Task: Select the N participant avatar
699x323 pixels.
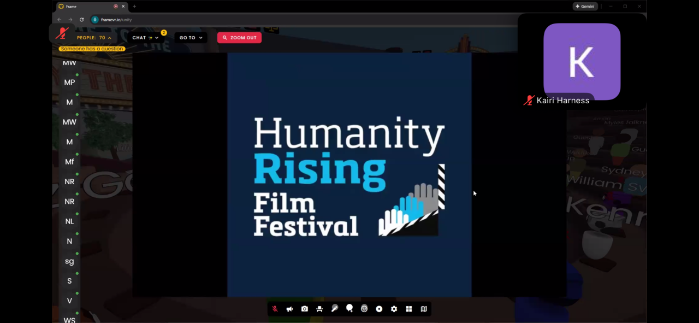Action: (x=69, y=241)
